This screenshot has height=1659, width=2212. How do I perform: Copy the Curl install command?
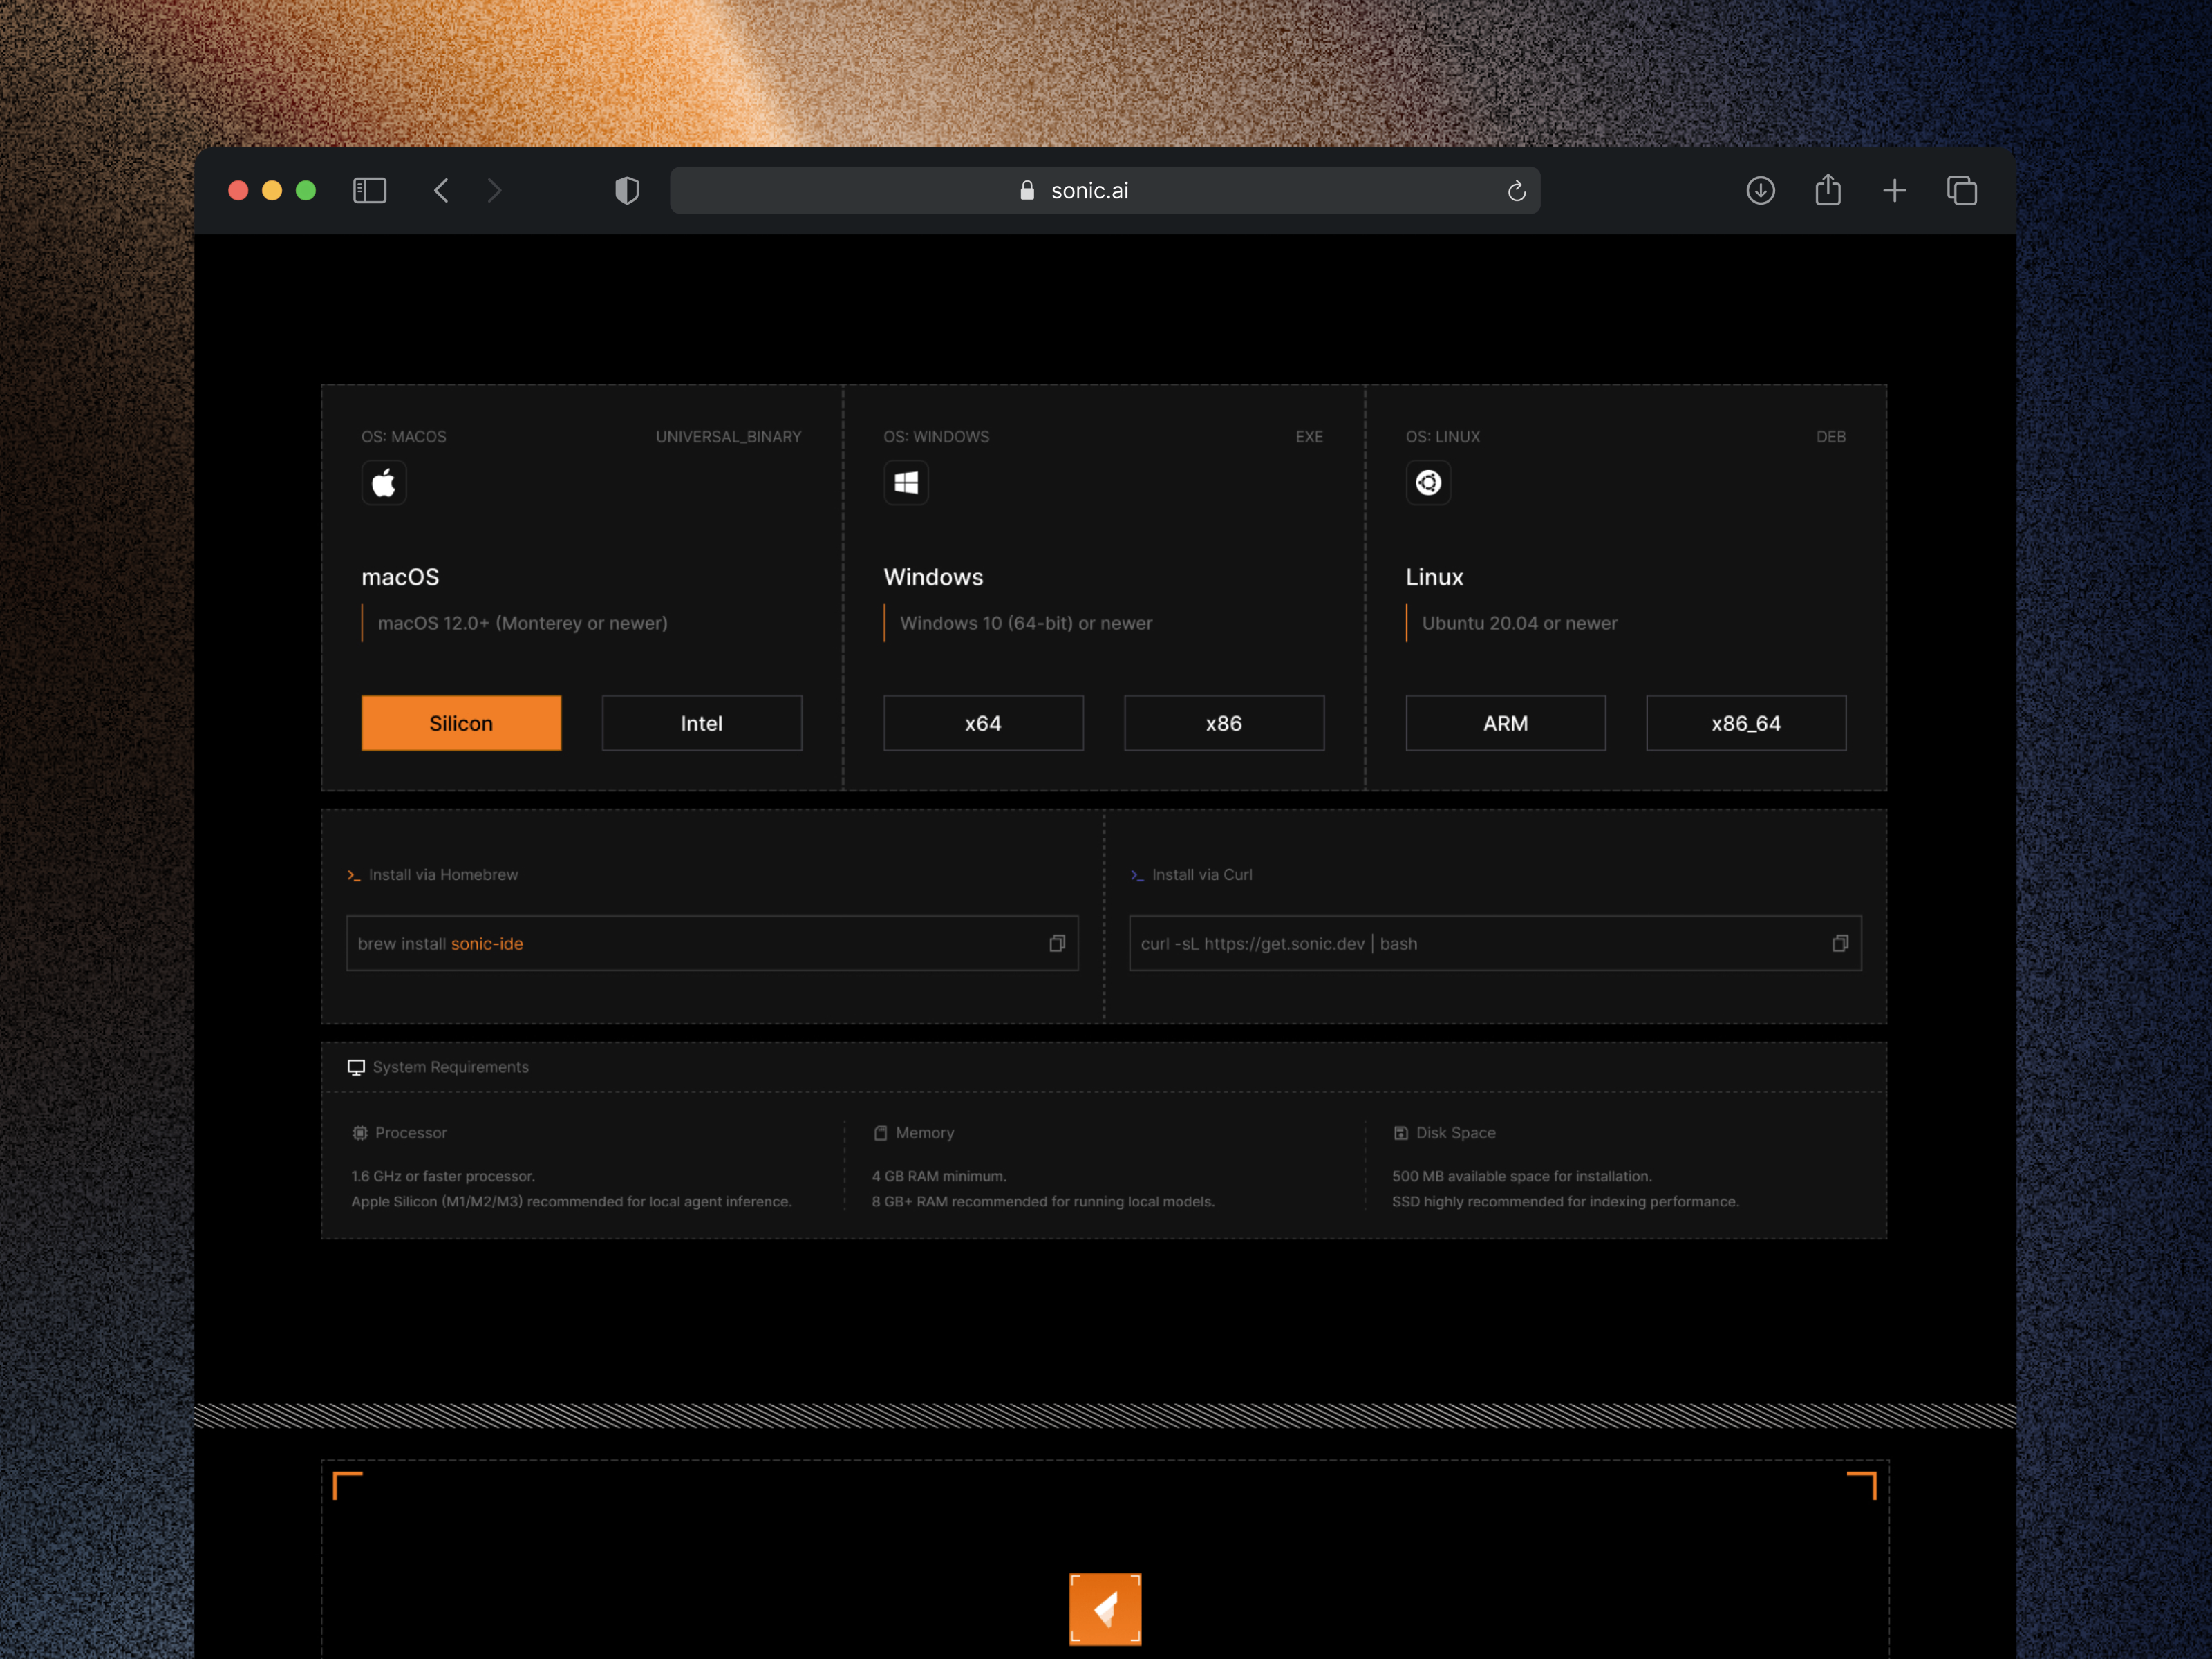[1840, 943]
